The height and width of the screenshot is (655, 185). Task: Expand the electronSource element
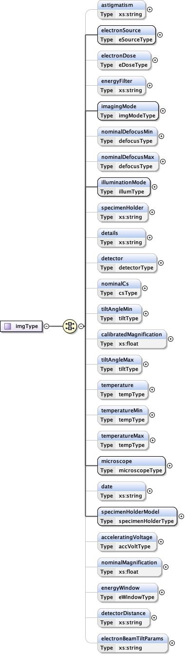pos(160,35)
